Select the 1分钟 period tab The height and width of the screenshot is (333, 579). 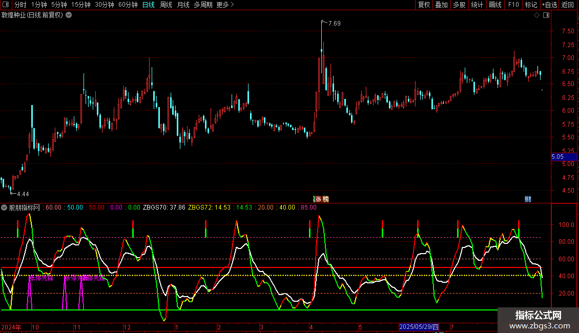[39, 5]
